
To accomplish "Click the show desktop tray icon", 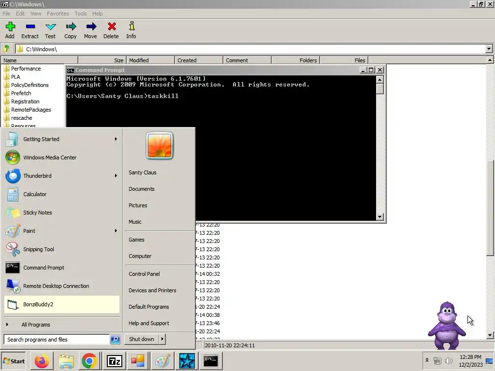I will 489,361.
